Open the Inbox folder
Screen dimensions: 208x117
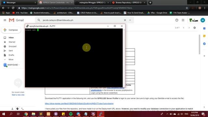coord(11,38)
